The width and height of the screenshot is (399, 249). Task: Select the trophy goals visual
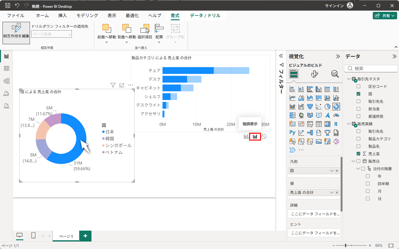(328, 133)
